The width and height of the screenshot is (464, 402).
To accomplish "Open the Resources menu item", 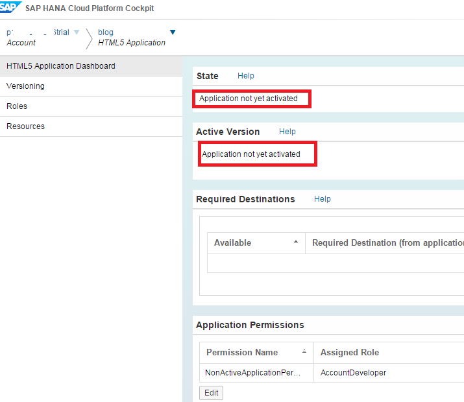I will tap(91, 126).
